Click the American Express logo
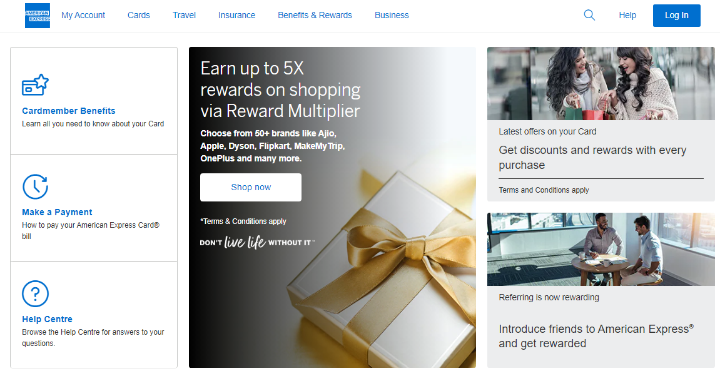720x371 pixels. [x=37, y=16]
